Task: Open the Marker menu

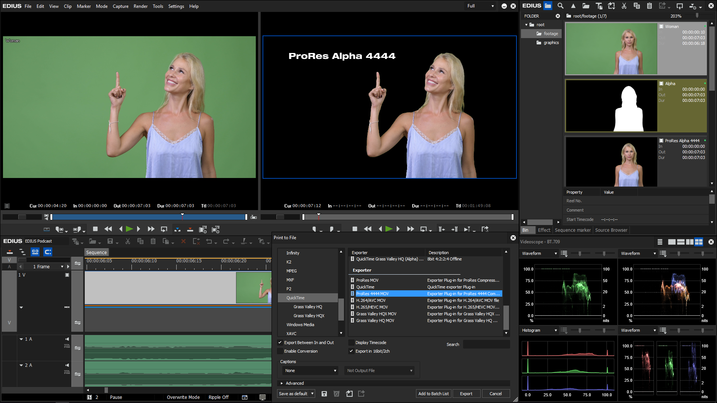Action: click(x=84, y=6)
